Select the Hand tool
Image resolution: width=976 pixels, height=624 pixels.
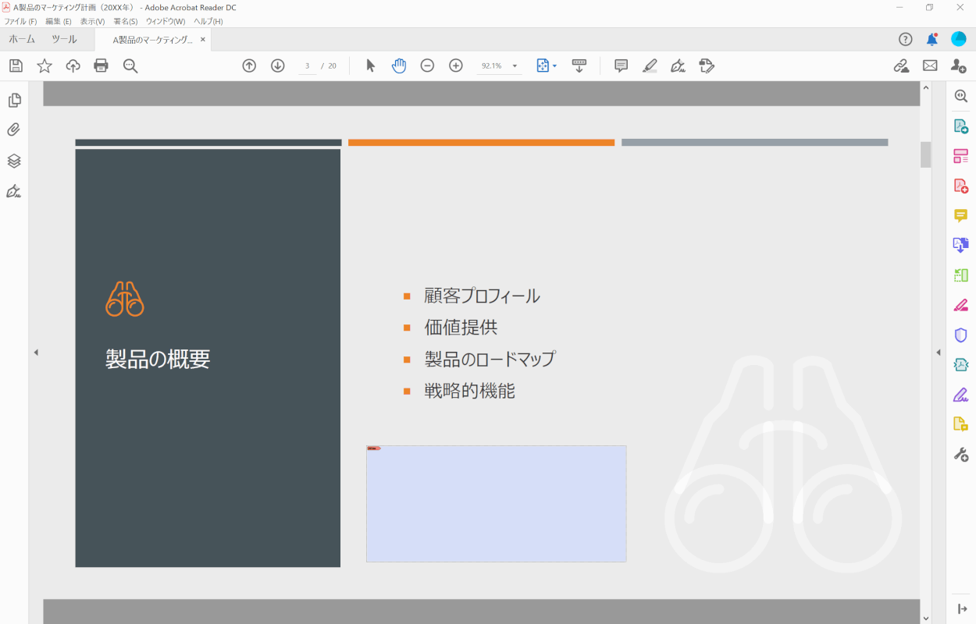click(x=399, y=66)
